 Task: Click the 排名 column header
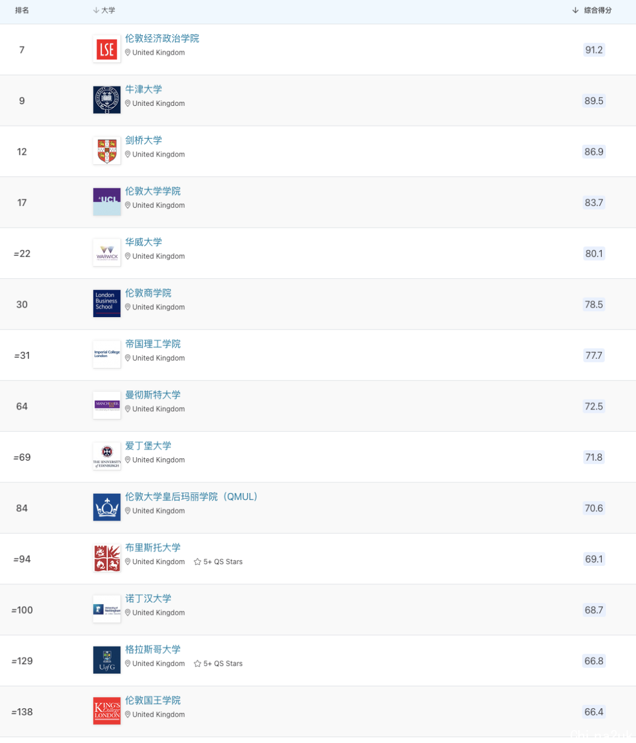(22, 11)
